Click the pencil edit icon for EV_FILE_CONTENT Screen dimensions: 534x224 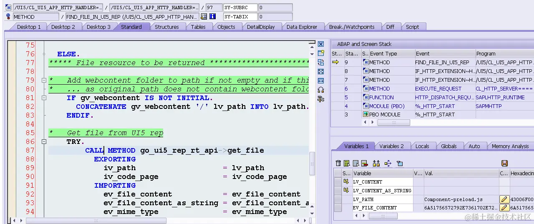504,208
